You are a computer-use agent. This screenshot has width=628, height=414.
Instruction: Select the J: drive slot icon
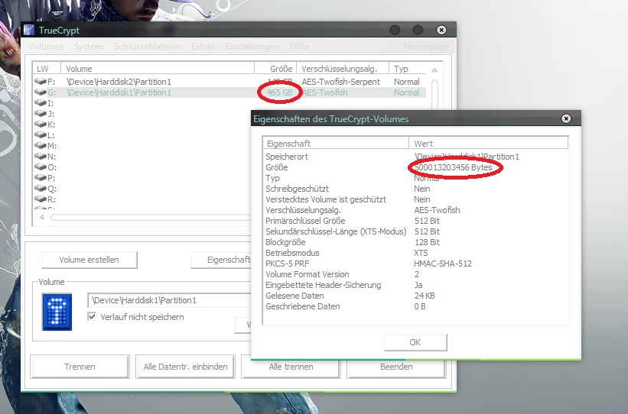(41, 114)
